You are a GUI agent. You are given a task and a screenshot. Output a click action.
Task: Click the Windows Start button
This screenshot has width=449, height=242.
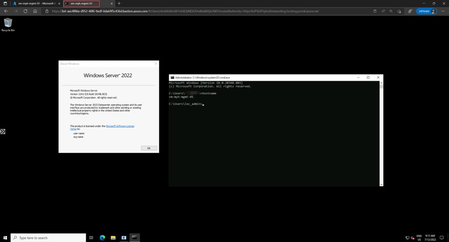[x=5, y=238]
